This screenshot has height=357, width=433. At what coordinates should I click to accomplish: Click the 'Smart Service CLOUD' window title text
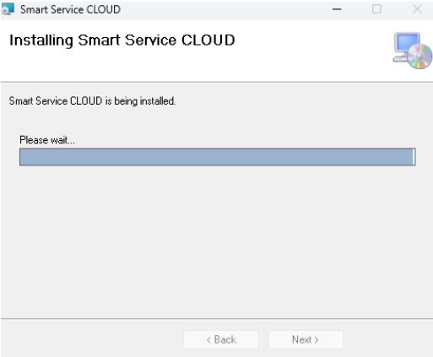click(70, 9)
